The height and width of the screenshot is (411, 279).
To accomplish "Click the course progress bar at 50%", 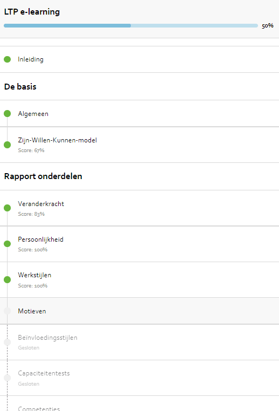I will tap(131, 26).
